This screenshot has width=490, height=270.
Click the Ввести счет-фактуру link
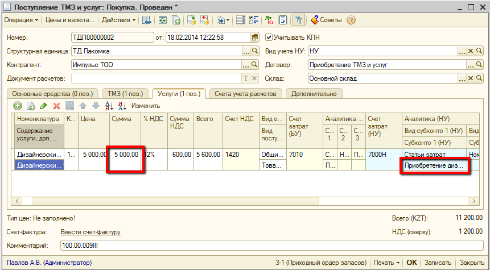[90, 232]
